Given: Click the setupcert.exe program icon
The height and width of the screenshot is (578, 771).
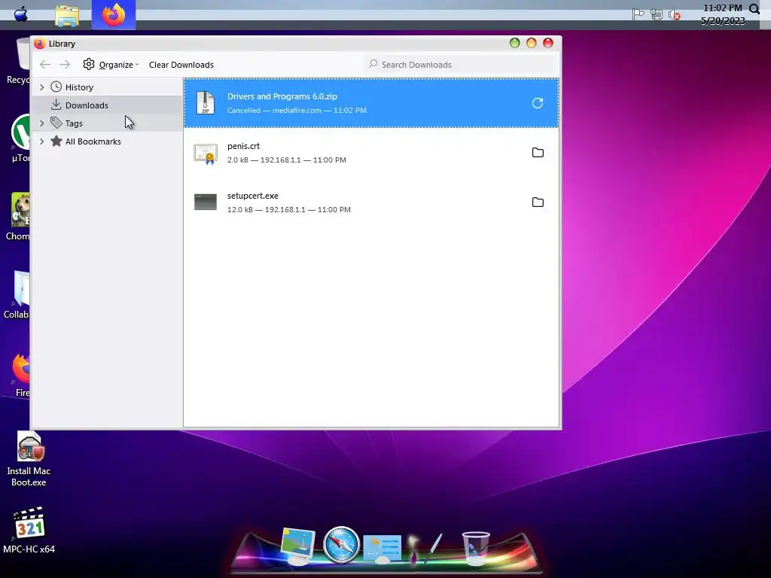Looking at the screenshot, I should [x=206, y=202].
